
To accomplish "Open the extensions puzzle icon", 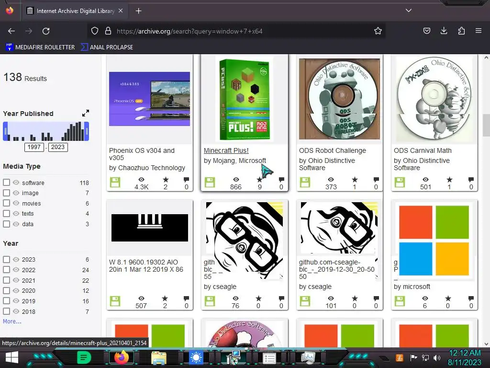I will (x=461, y=31).
